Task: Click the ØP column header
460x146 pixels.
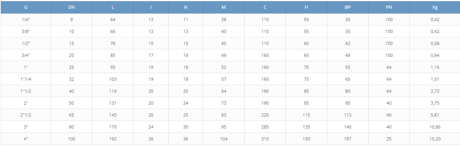Action: click(348, 7)
